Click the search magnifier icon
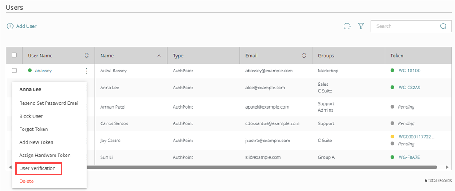Image resolution: width=455 pixels, height=191 pixels. pos(443,26)
